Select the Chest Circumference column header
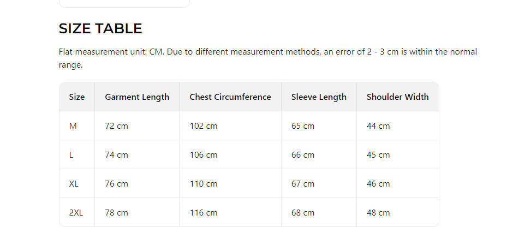Viewport: 513px width, 227px height. pos(230,97)
